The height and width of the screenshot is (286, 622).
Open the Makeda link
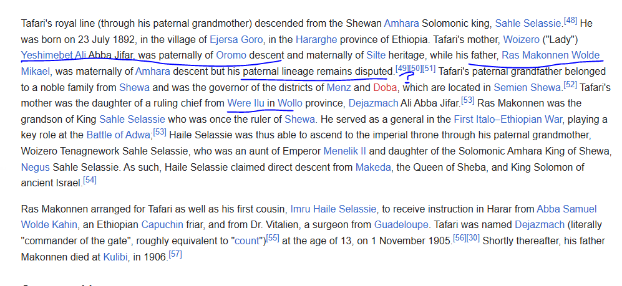(373, 167)
